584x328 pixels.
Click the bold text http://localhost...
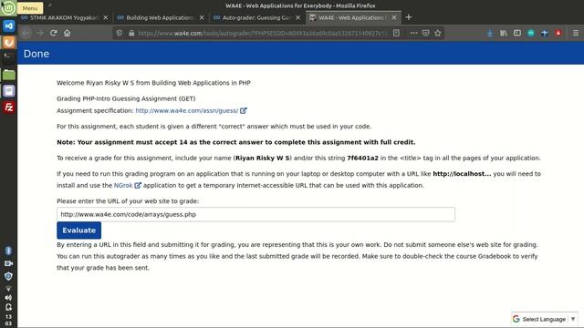click(462, 174)
